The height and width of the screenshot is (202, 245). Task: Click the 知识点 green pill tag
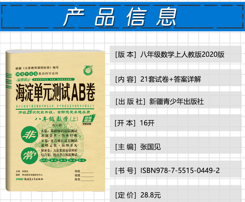point(44,160)
